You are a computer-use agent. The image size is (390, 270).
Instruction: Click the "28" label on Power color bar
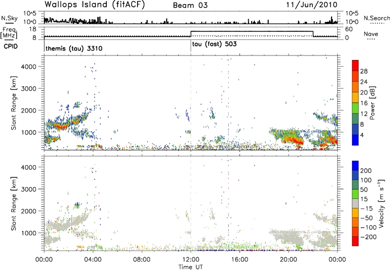point(364,71)
